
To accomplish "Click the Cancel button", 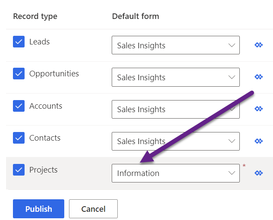I will tap(93, 209).
